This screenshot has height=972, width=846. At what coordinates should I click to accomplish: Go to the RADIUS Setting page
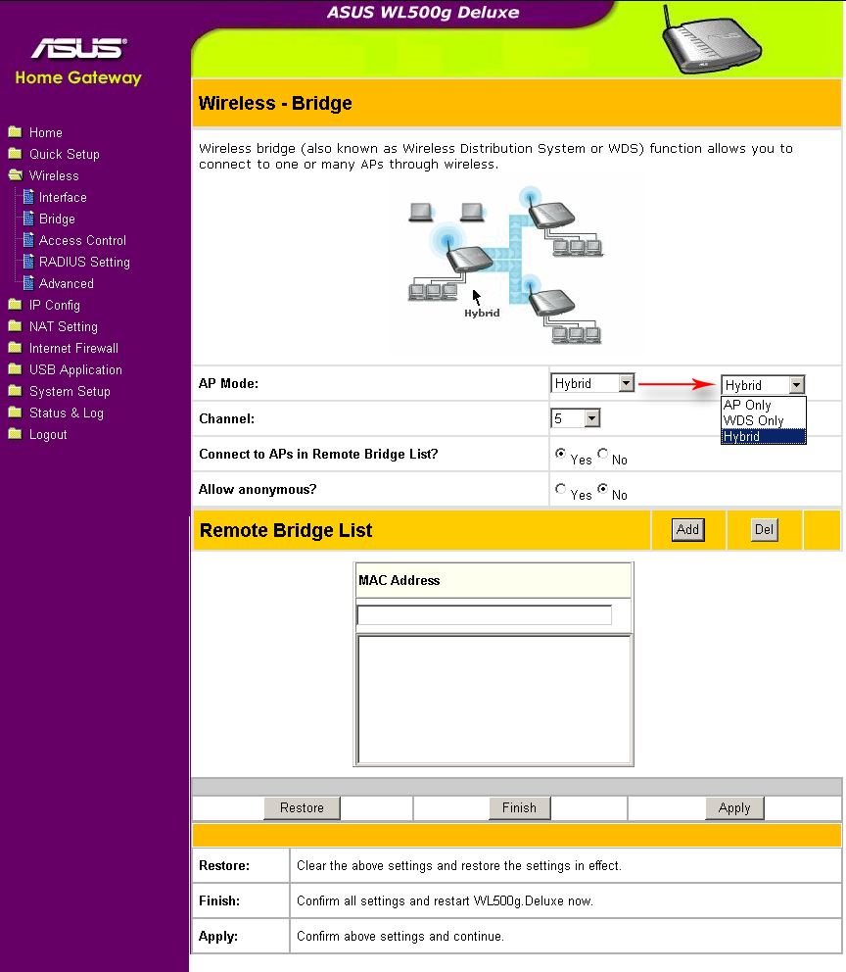click(84, 263)
